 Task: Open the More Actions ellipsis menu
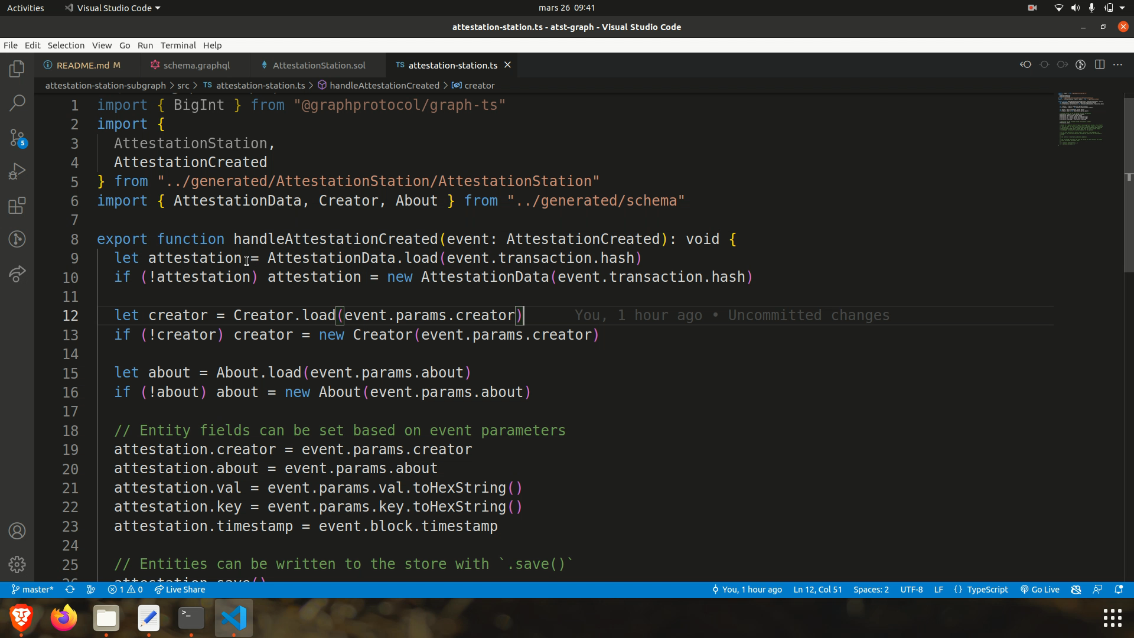(1117, 65)
